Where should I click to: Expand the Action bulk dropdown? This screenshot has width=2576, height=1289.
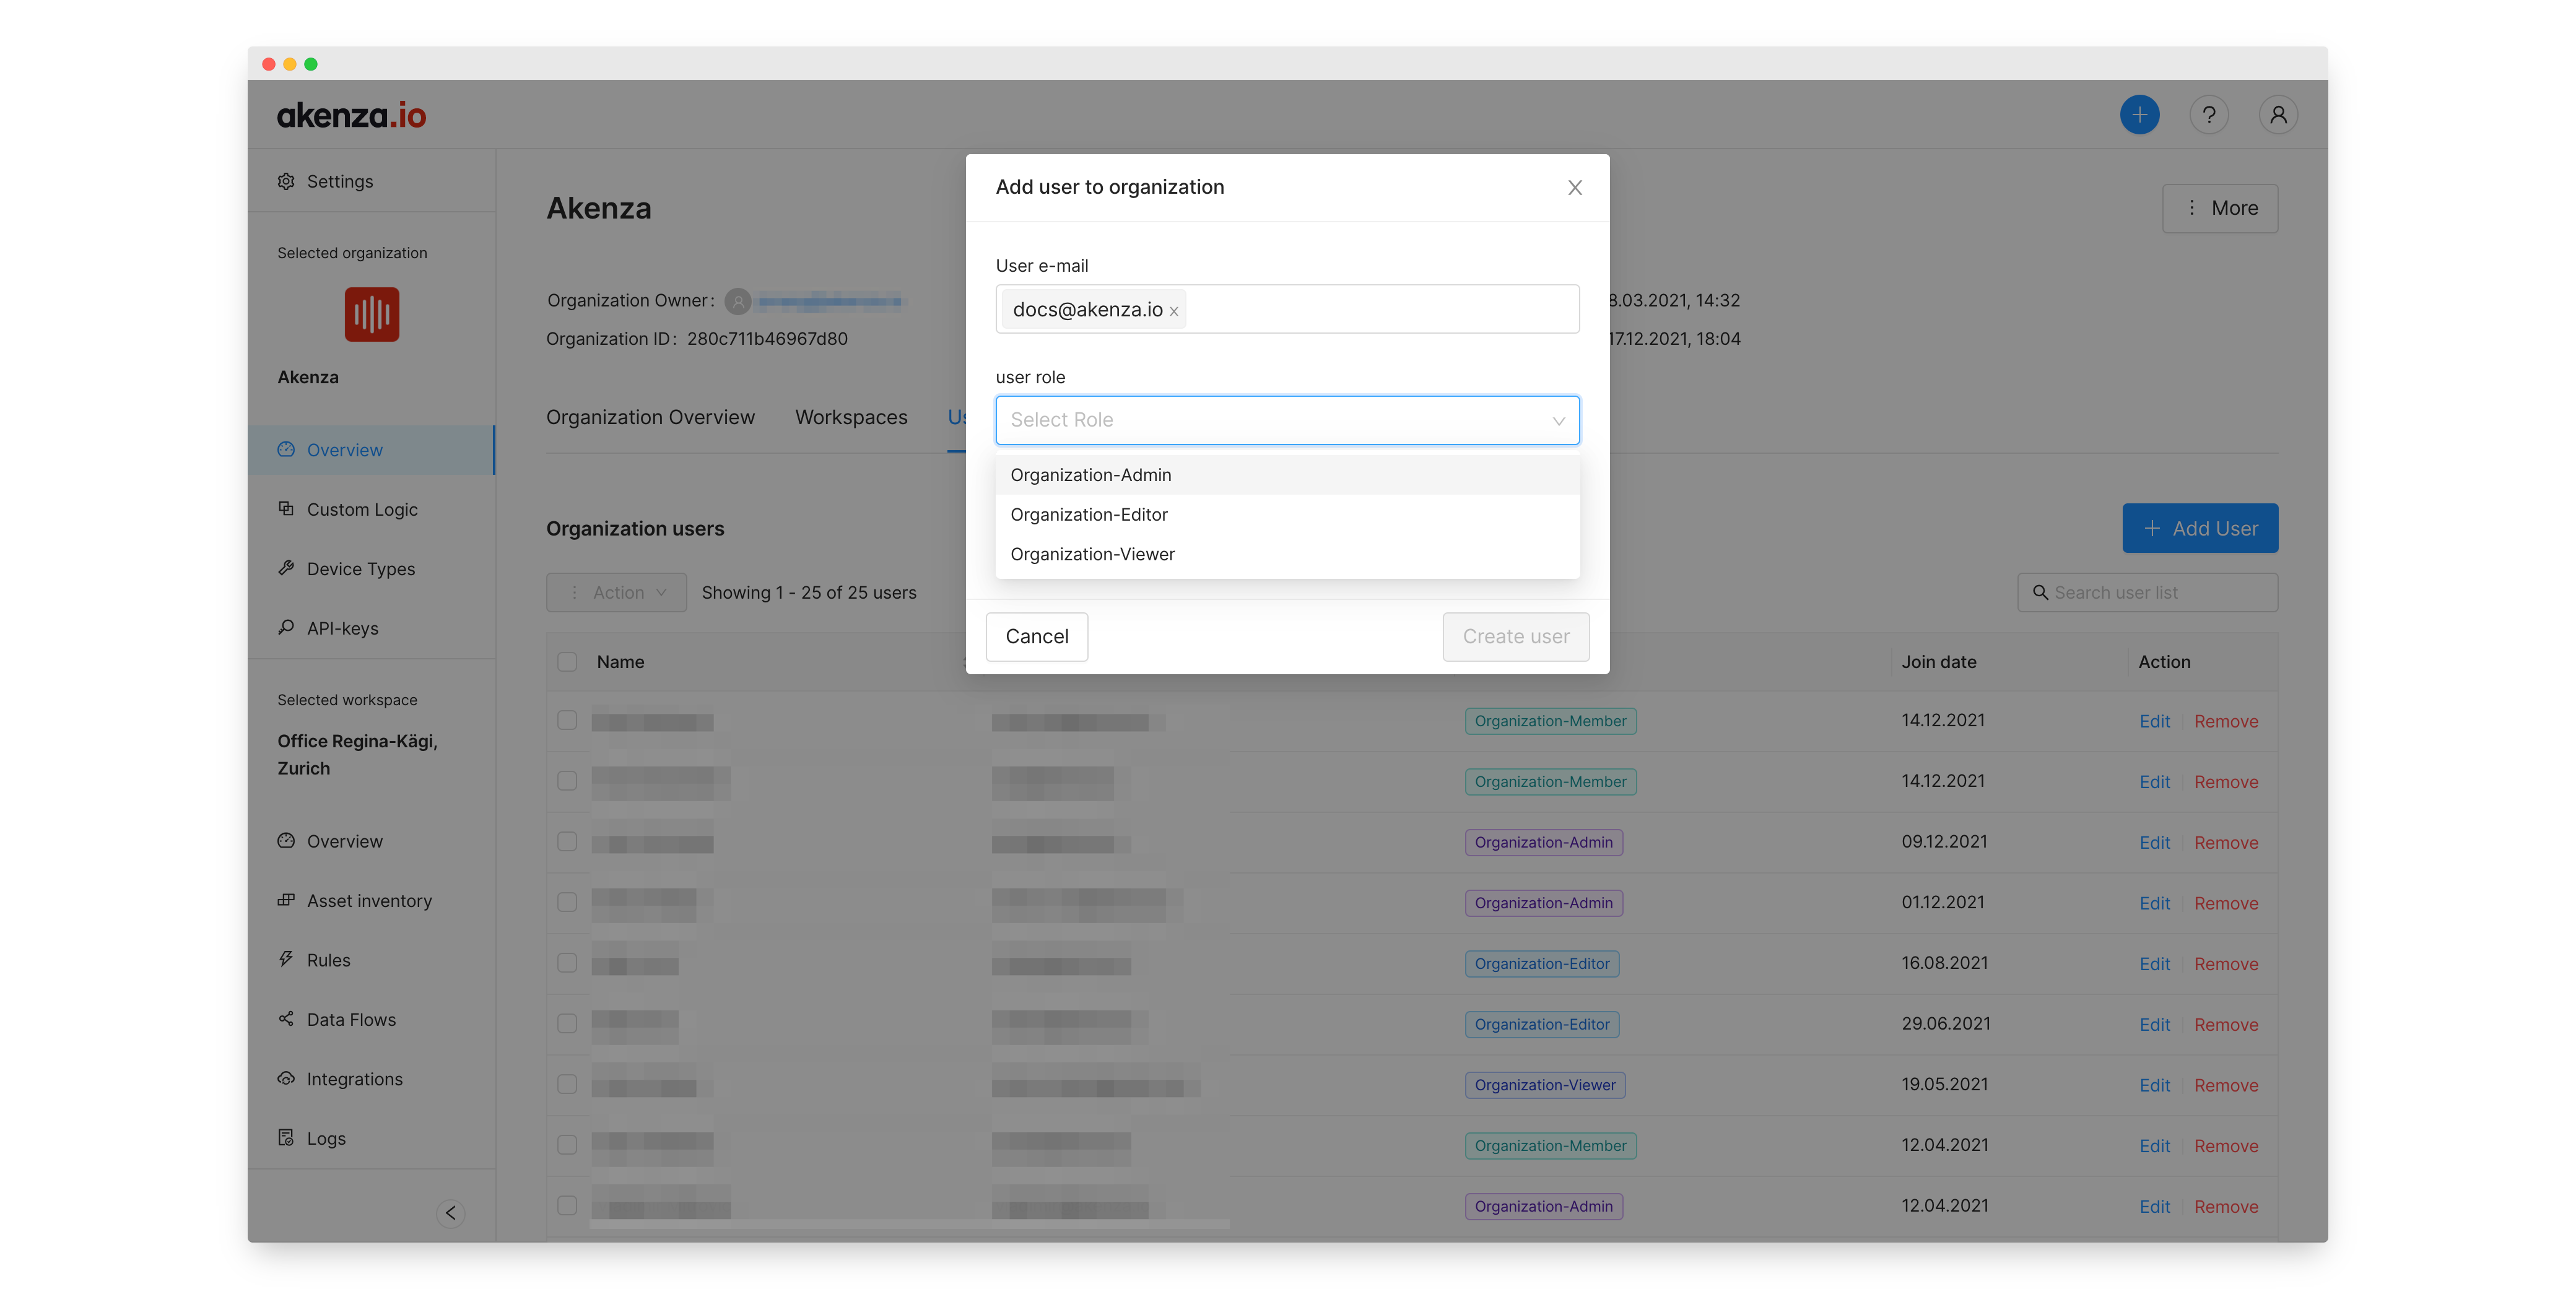pos(616,593)
